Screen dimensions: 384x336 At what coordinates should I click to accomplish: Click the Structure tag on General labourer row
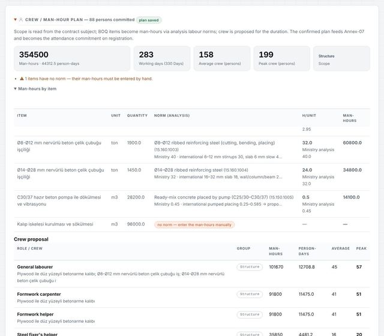[250, 267]
